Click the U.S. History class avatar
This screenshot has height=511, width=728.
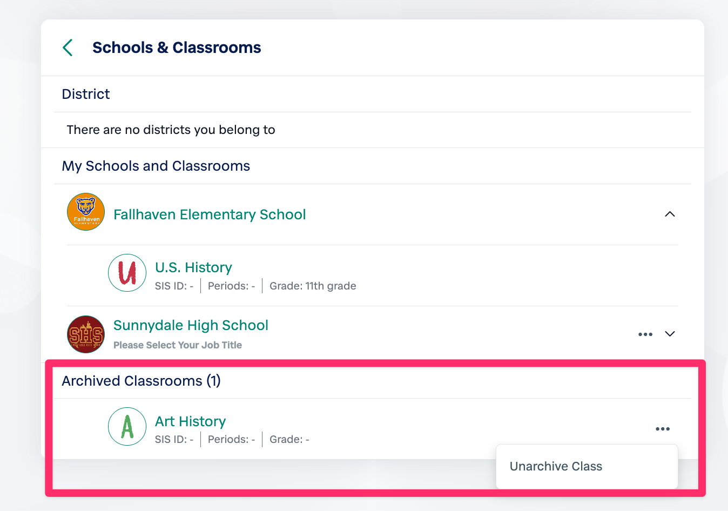127,273
